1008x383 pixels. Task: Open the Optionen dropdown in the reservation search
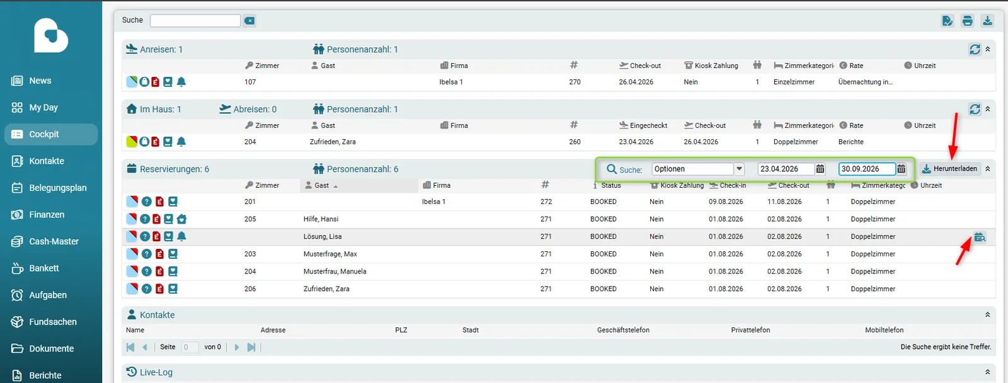(x=740, y=169)
